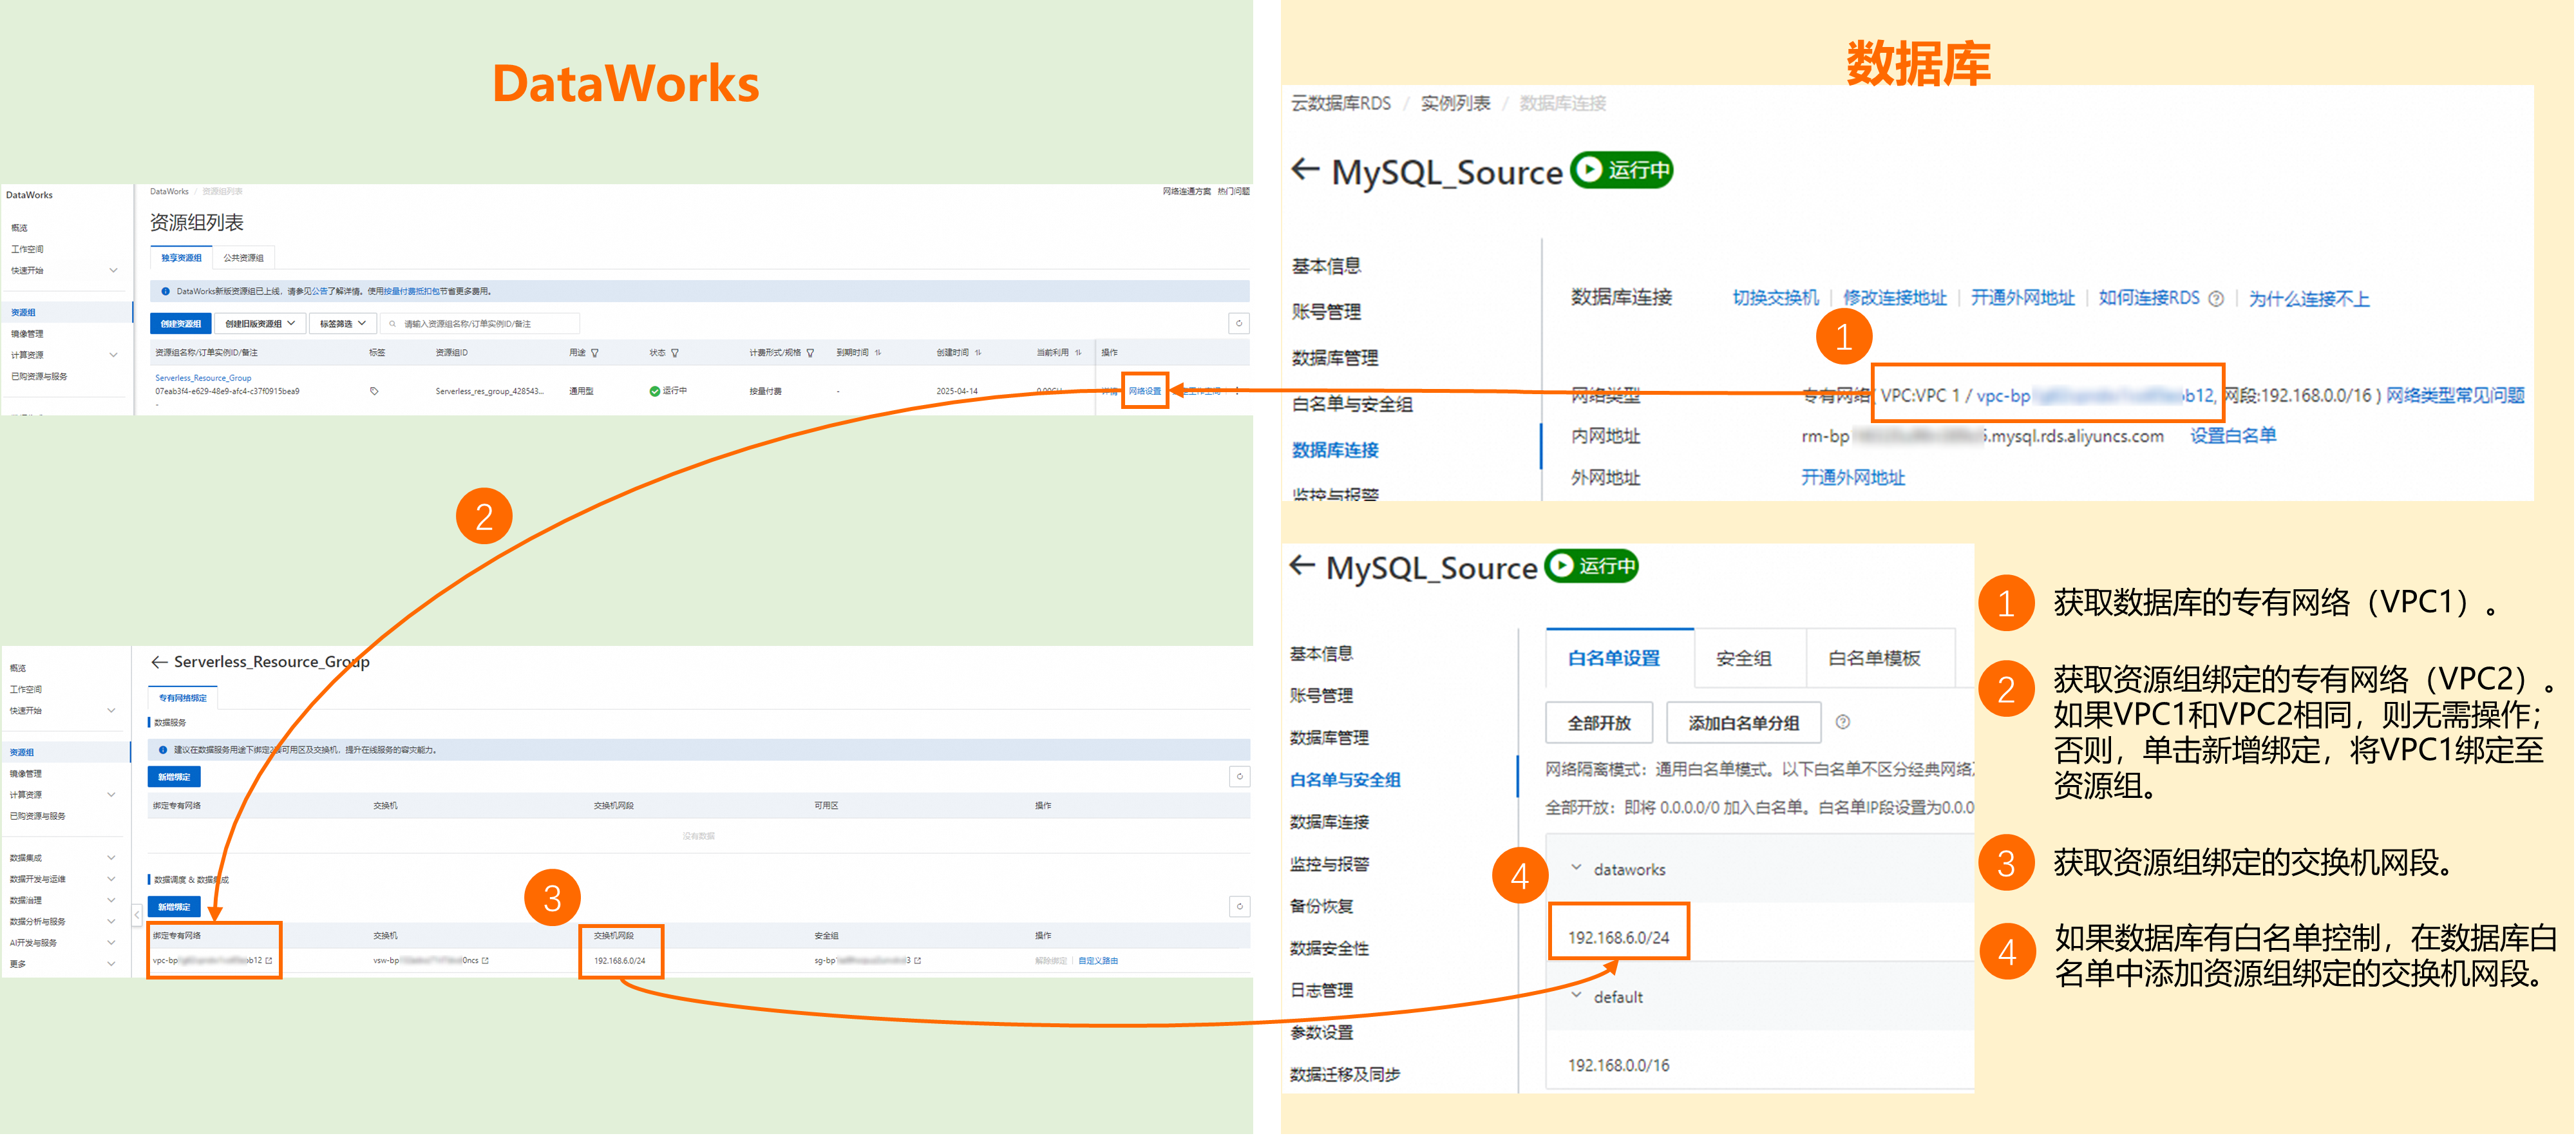Screen dimensions: 2576x1136
Task: Open 备份恢复 in RDS sidebar
Action: (x=1321, y=906)
